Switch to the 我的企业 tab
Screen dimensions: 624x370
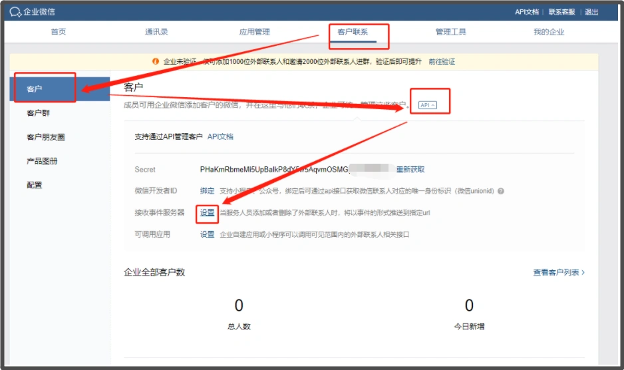pos(549,32)
